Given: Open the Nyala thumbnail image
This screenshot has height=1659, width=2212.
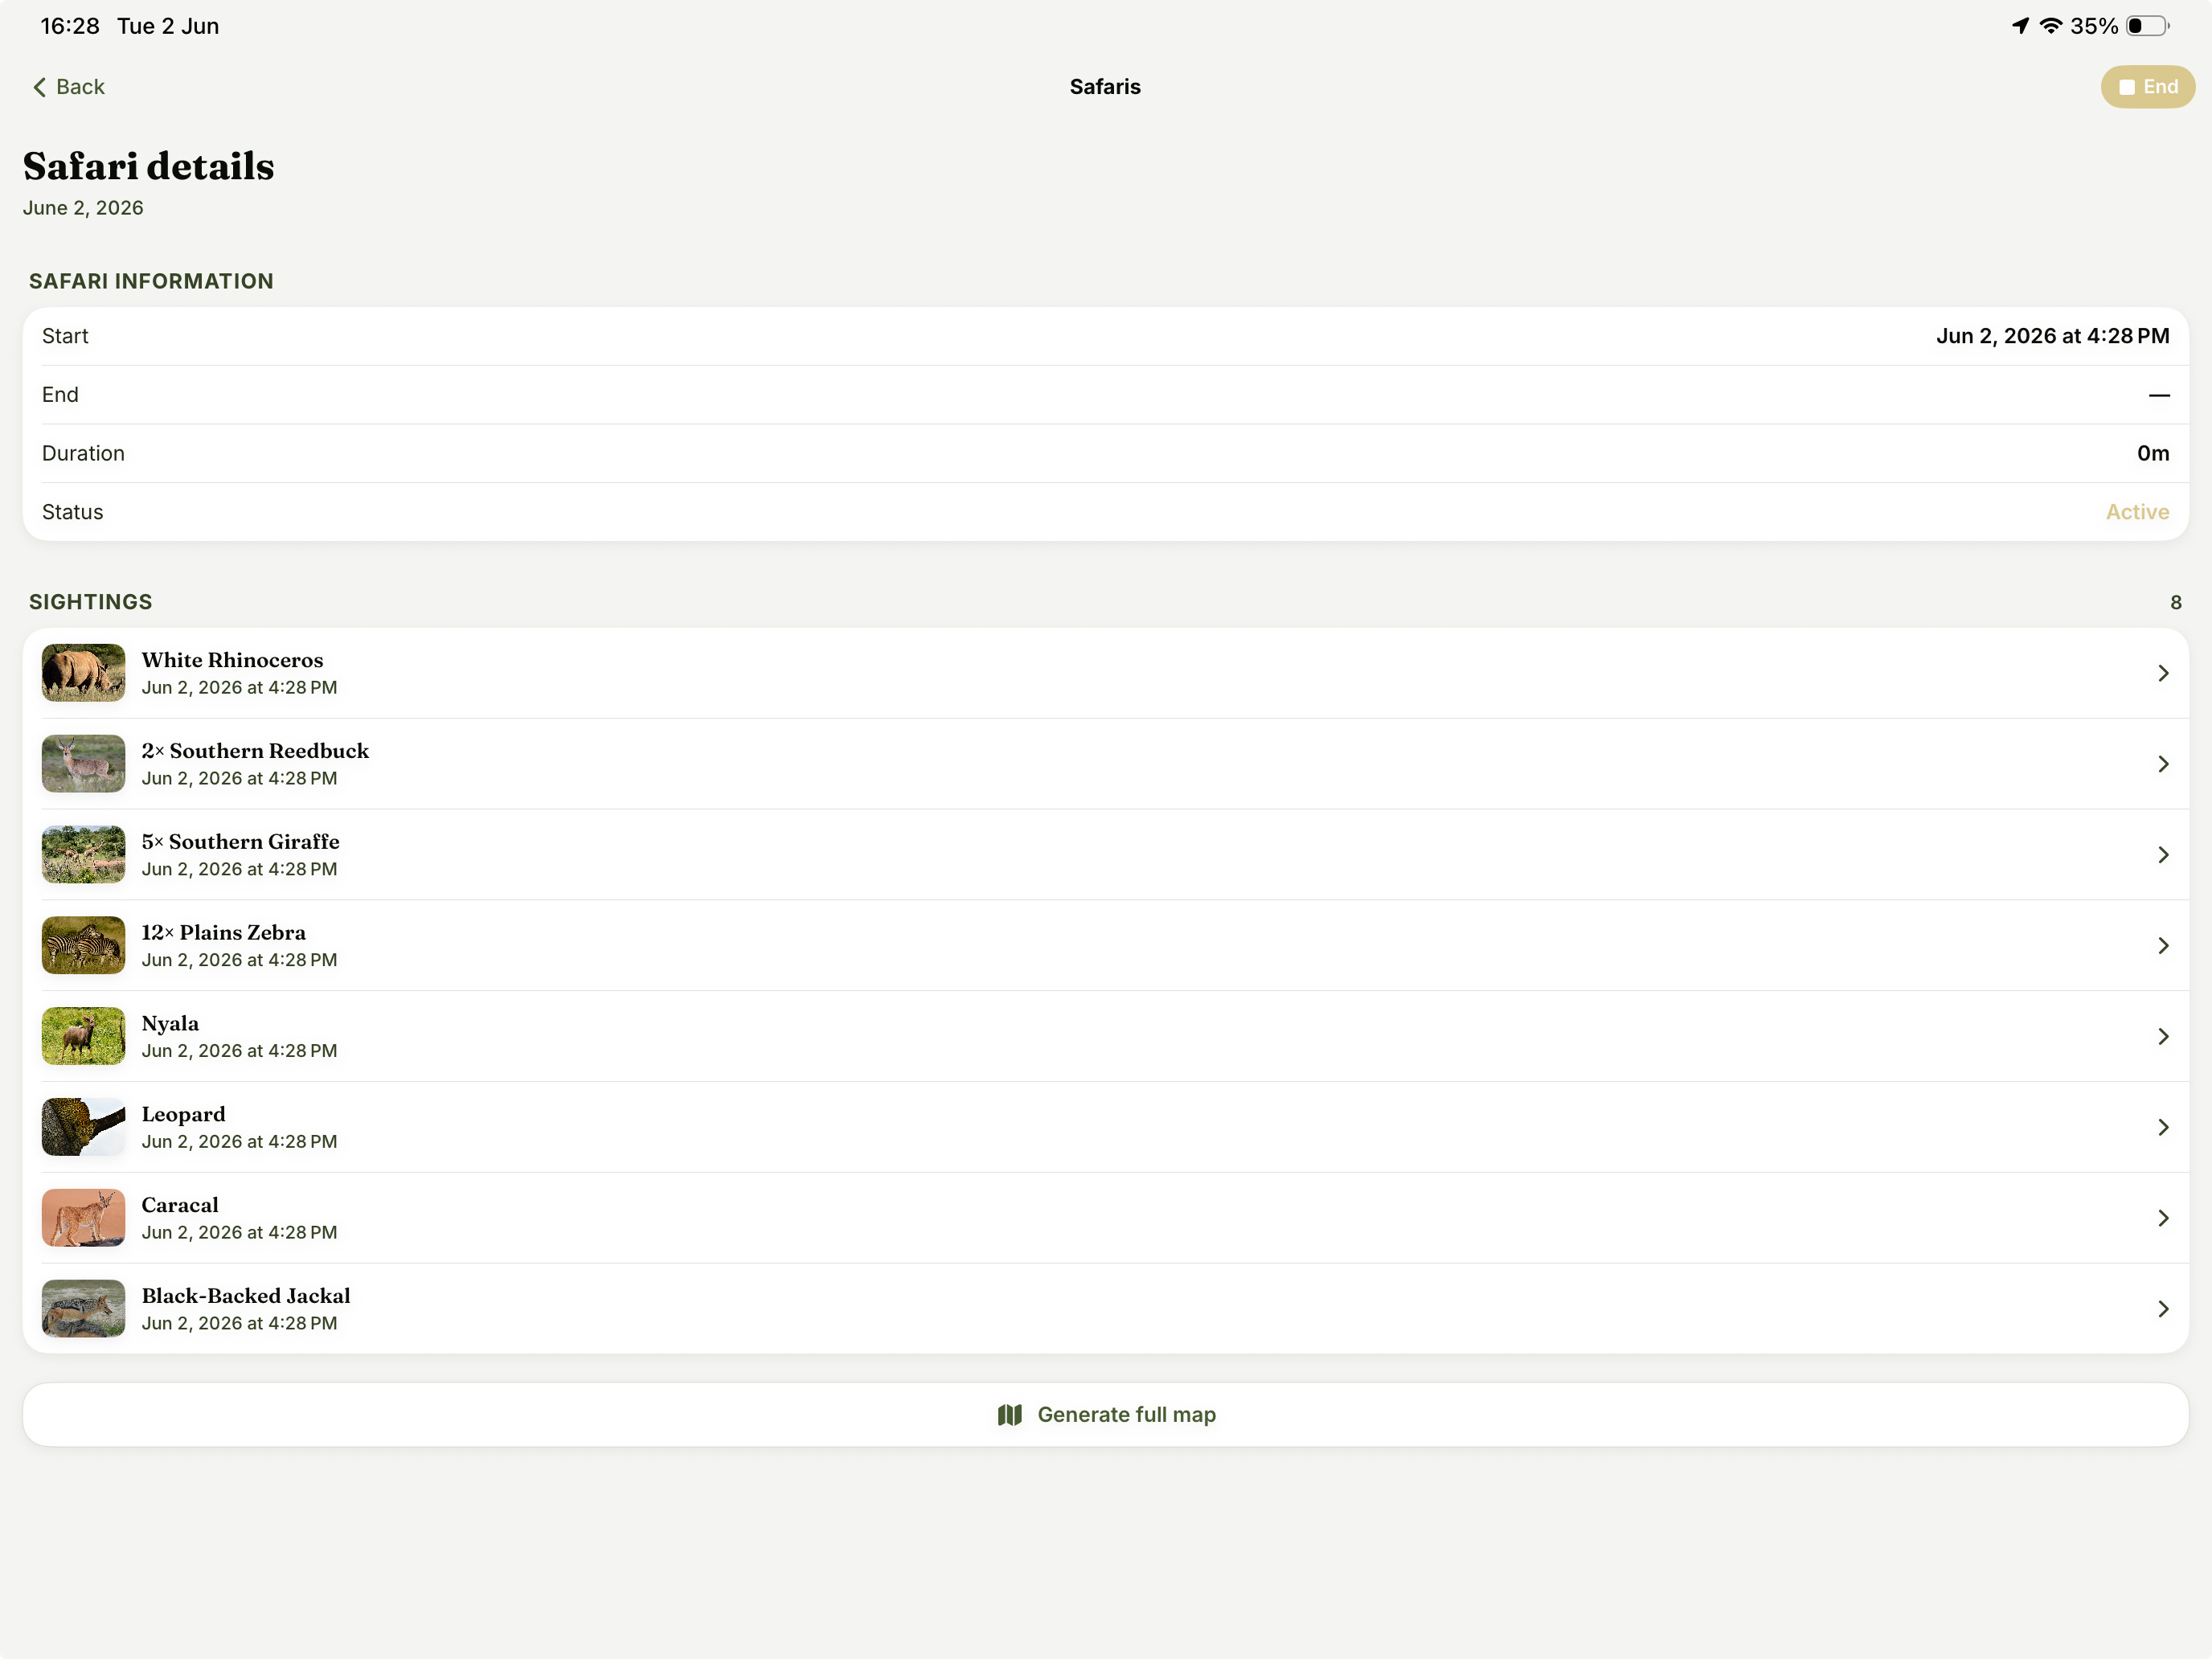Looking at the screenshot, I should (x=83, y=1036).
